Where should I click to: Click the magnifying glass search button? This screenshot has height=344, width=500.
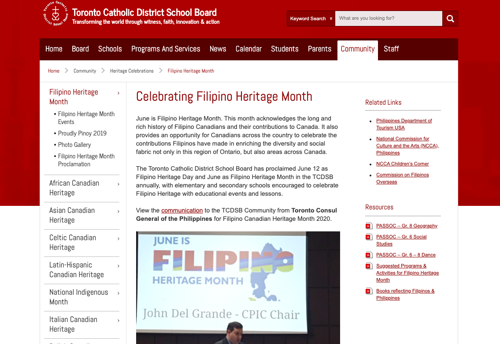(x=450, y=18)
